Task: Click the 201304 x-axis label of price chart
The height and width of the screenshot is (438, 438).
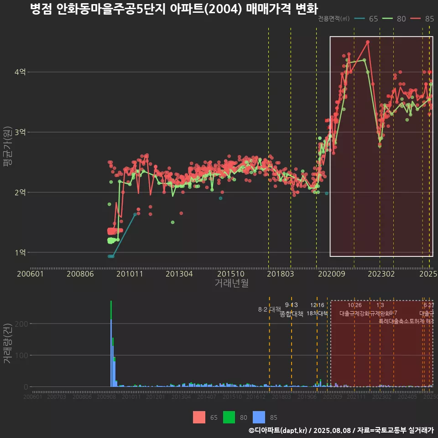Action: tap(179, 274)
